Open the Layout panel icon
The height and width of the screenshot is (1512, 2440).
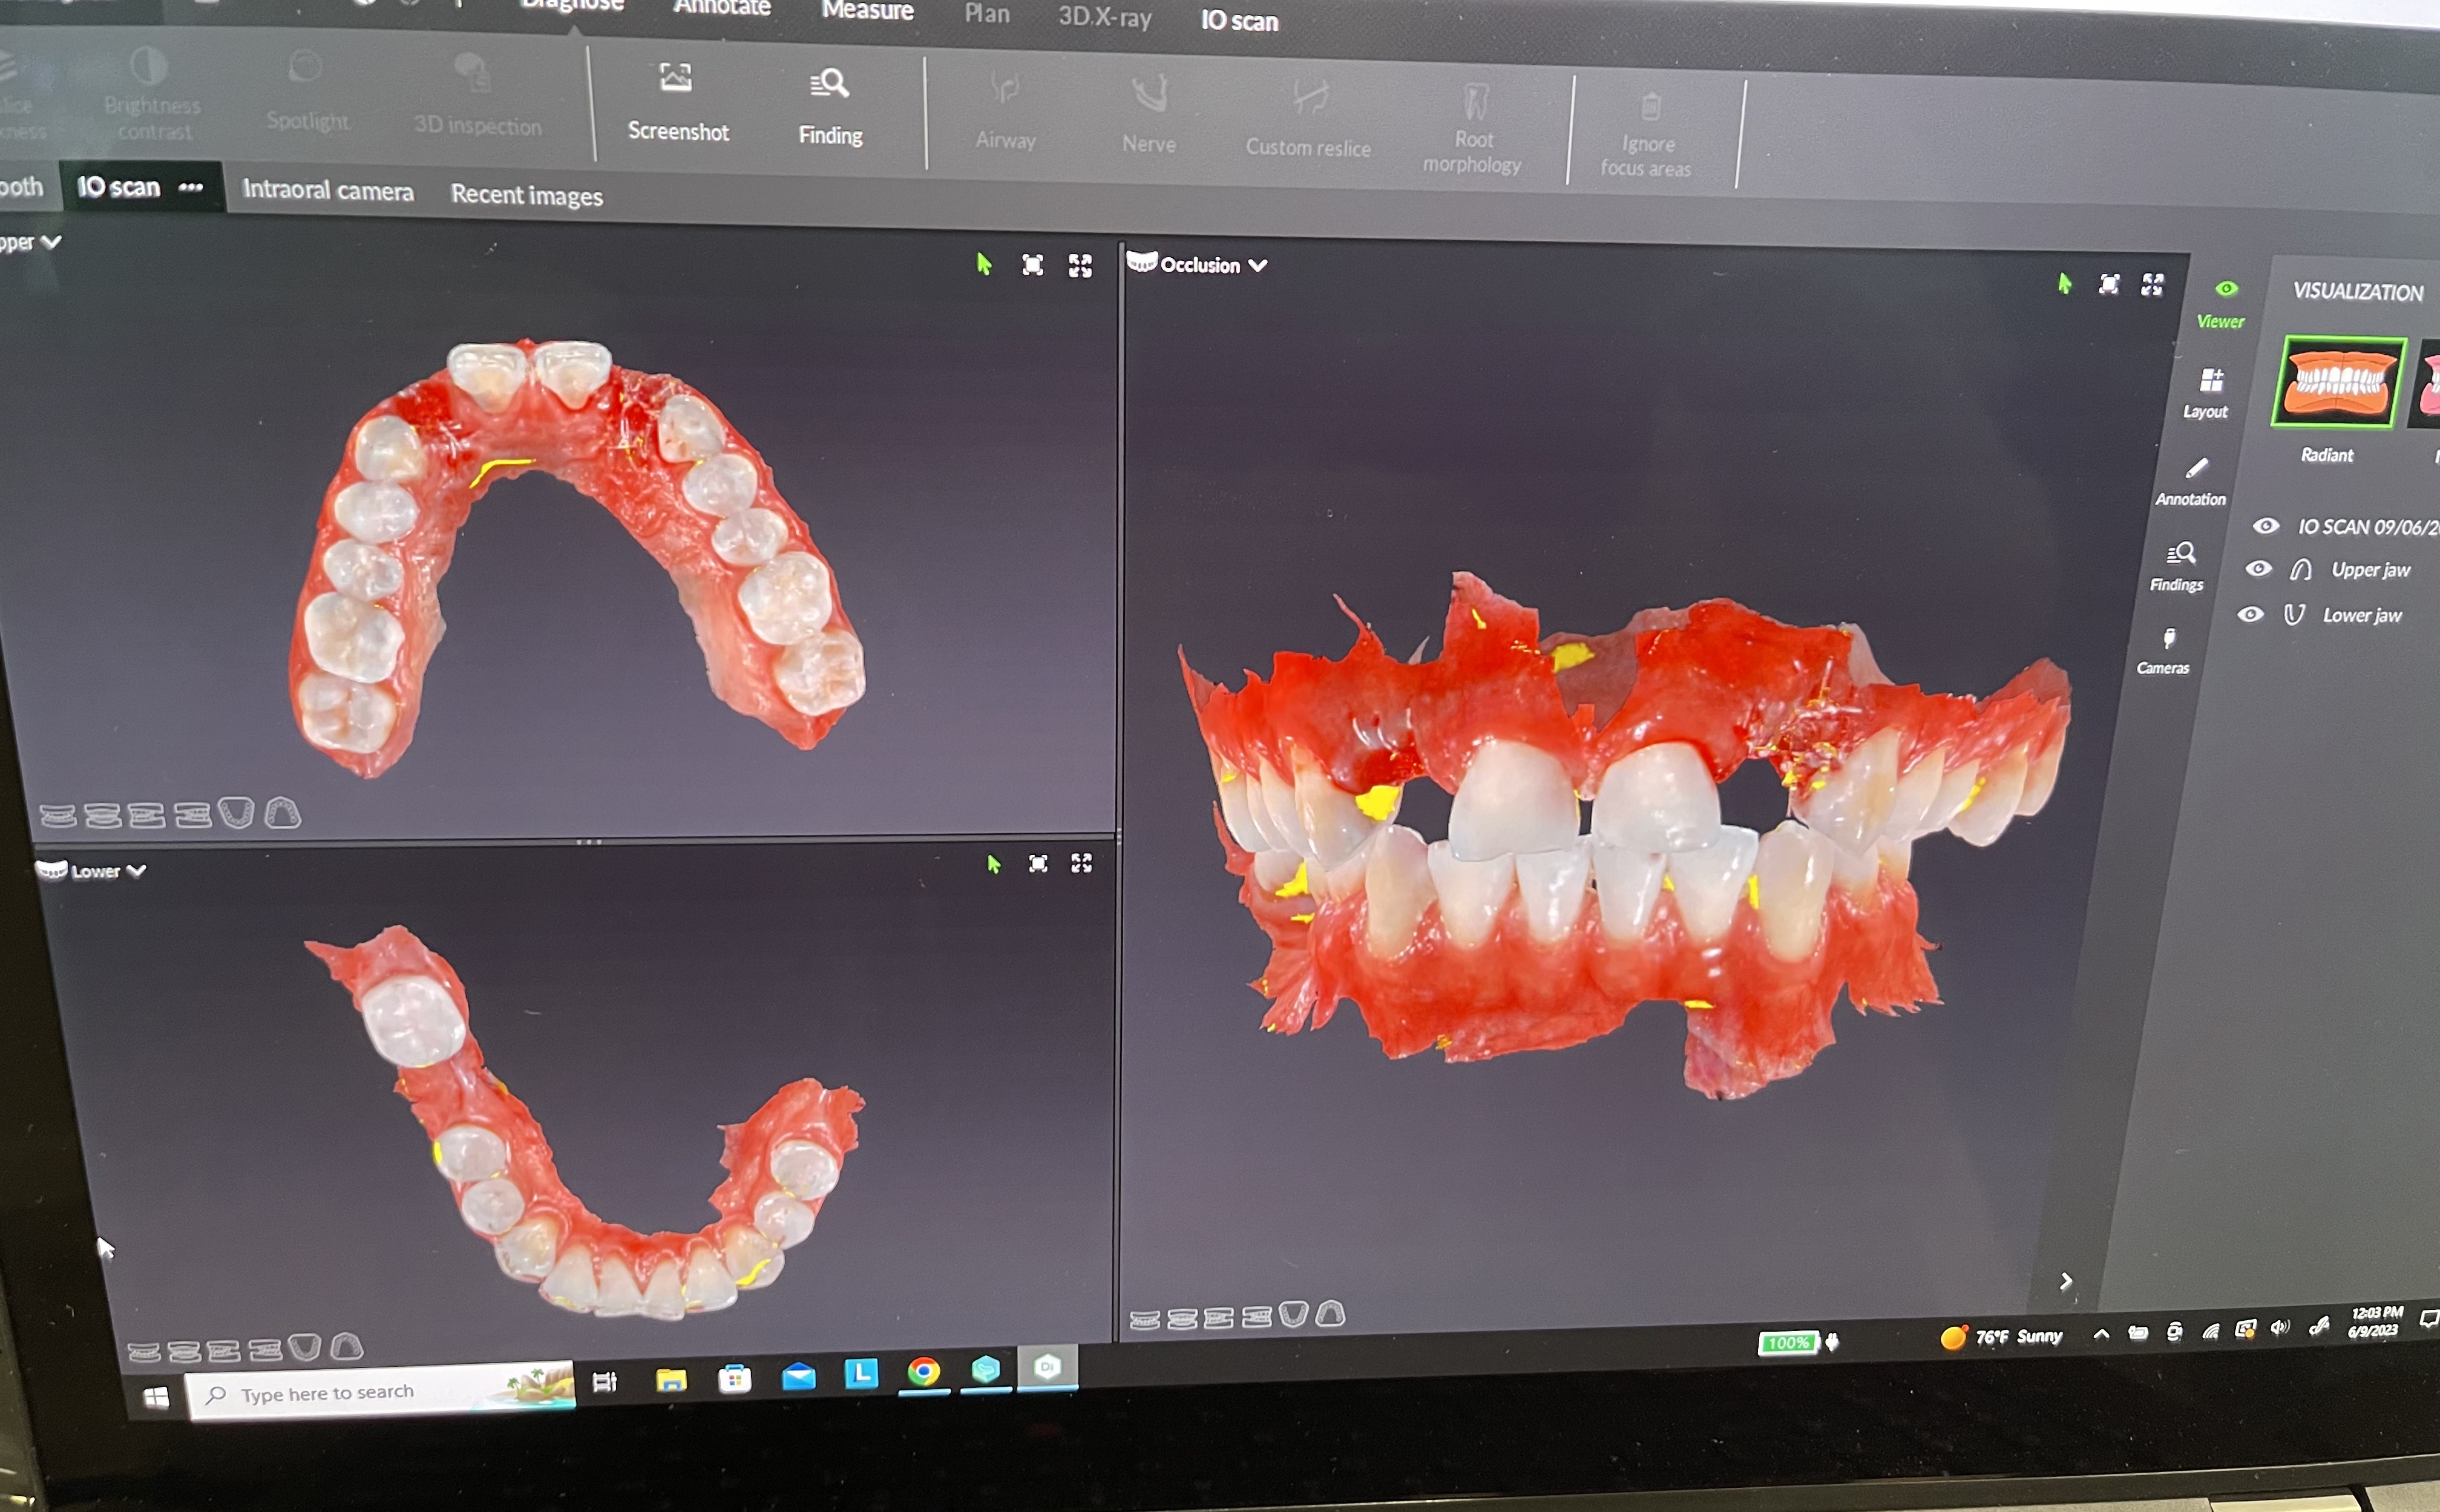(2211, 380)
